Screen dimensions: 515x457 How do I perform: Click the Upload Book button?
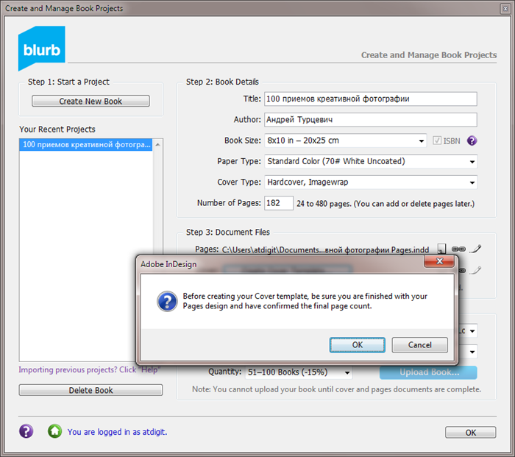pos(428,372)
